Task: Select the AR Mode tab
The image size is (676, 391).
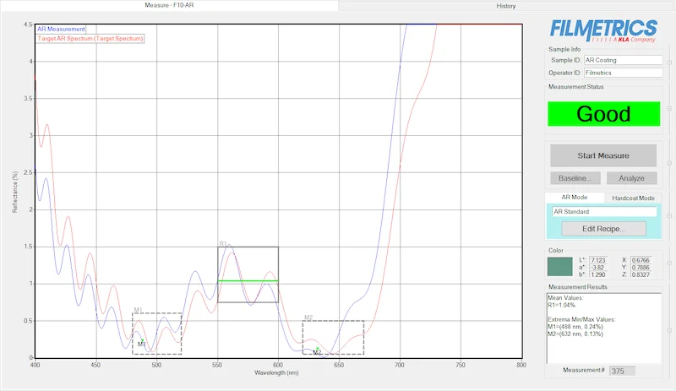Action: (574, 198)
